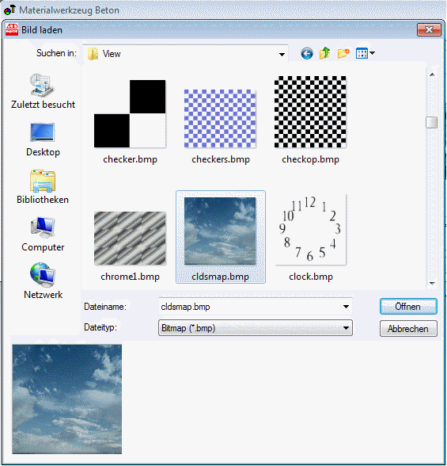Expand the Dateiname dropdown arrow
Image resolution: width=447 pixels, height=466 pixels.
coord(346,307)
